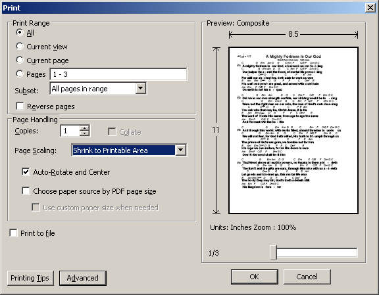
Task: Open Printing Tips
Action: (30, 278)
